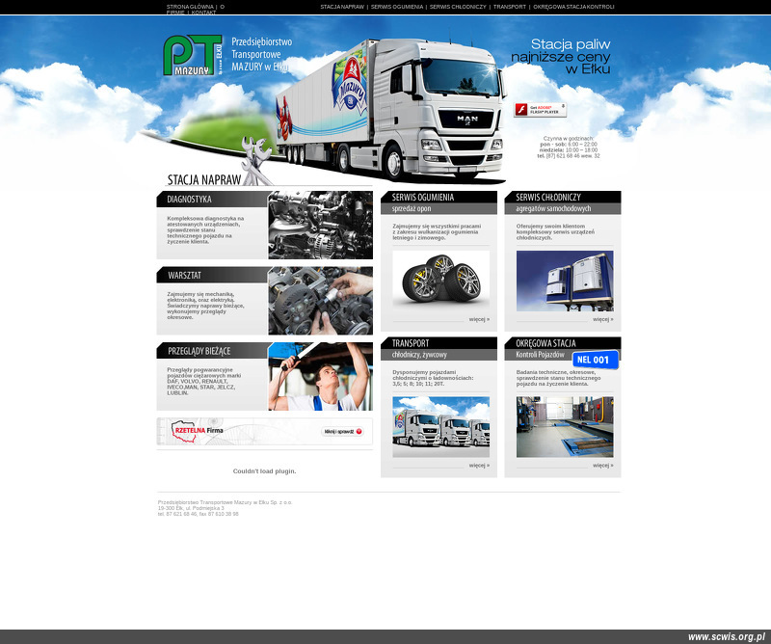771x644 pixels.
Task: Click the 'Couldn't load plugin.' message
Action: click(264, 471)
